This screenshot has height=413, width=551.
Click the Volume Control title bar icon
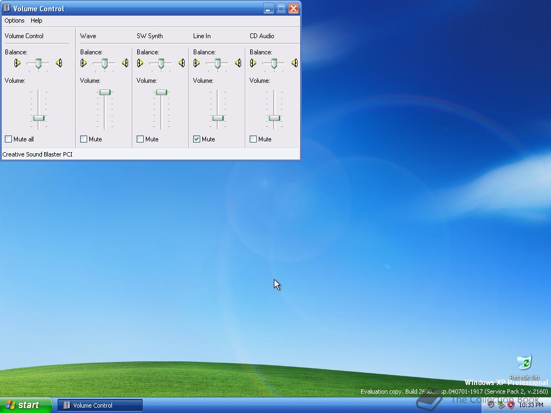click(6, 8)
